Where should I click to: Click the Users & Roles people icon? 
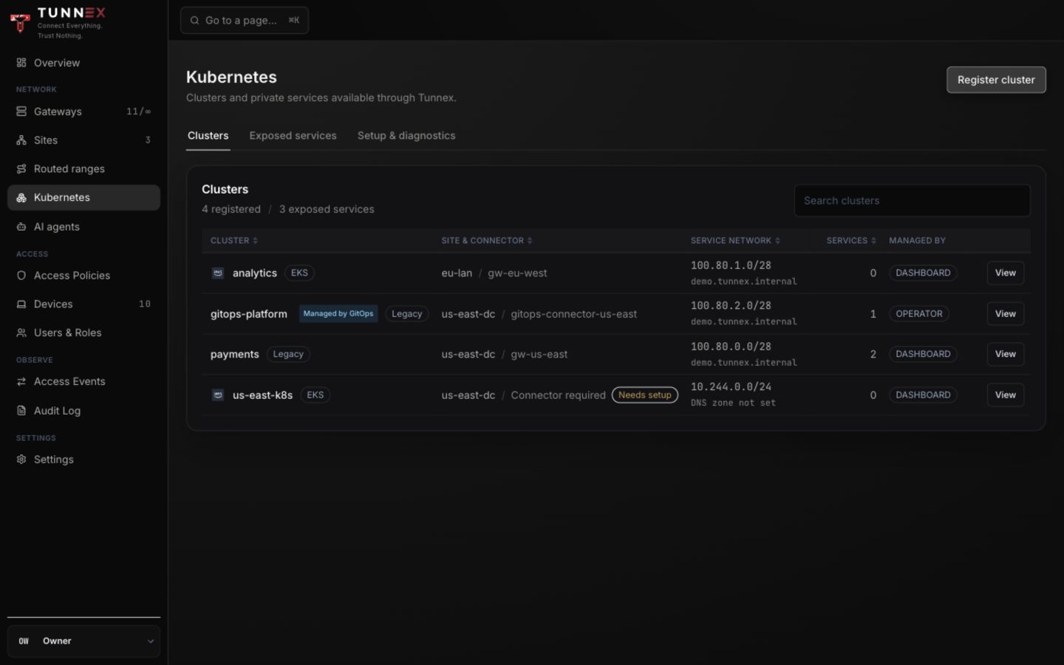[21, 333]
